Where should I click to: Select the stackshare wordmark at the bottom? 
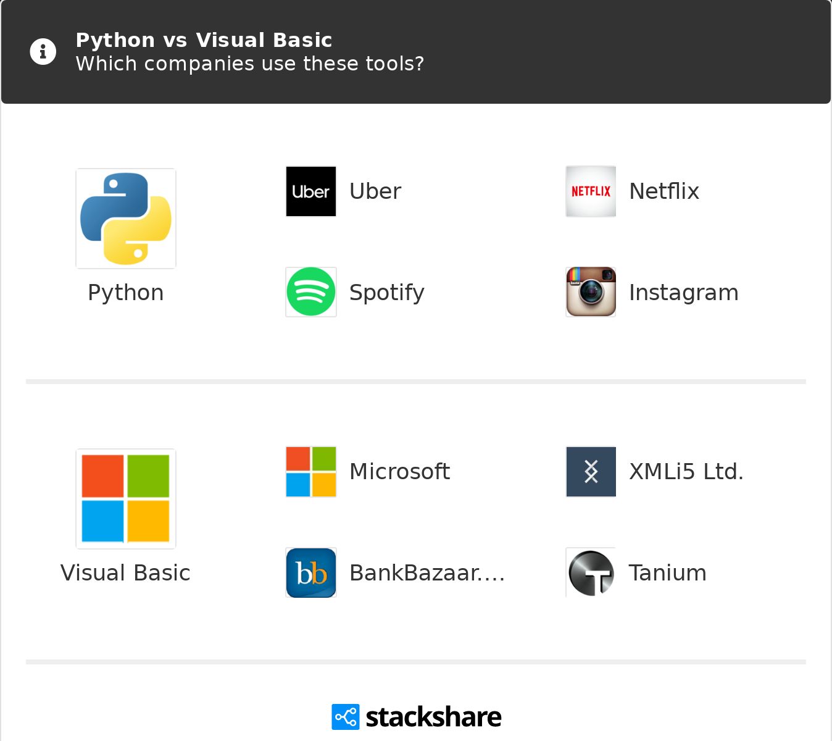(x=433, y=716)
